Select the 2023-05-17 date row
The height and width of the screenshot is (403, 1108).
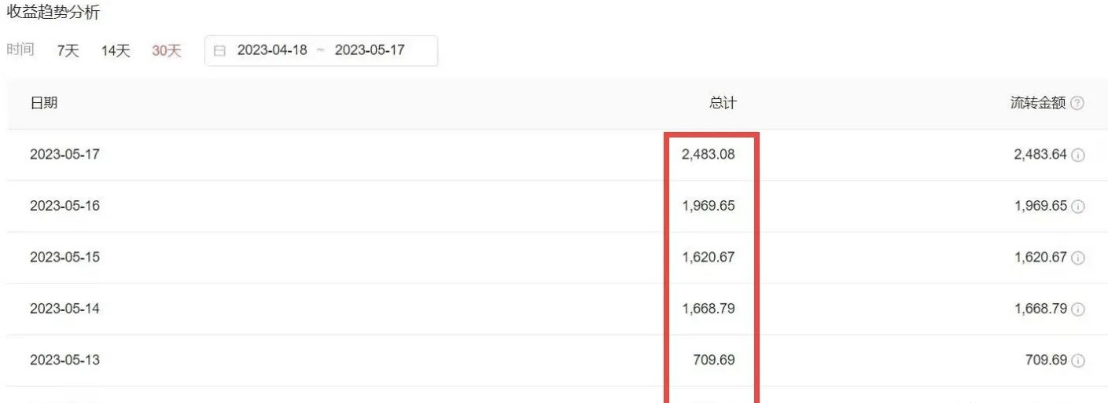(65, 155)
